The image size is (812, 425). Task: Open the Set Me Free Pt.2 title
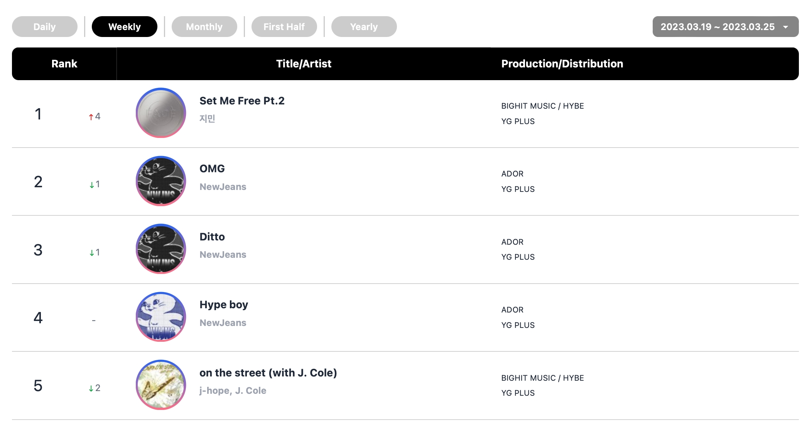[x=242, y=101]
